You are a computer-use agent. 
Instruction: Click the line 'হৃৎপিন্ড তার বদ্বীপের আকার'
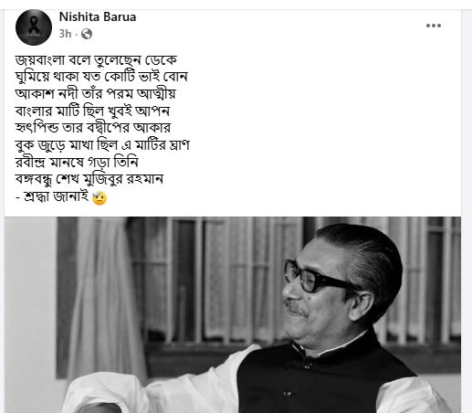tap(93, 128)
